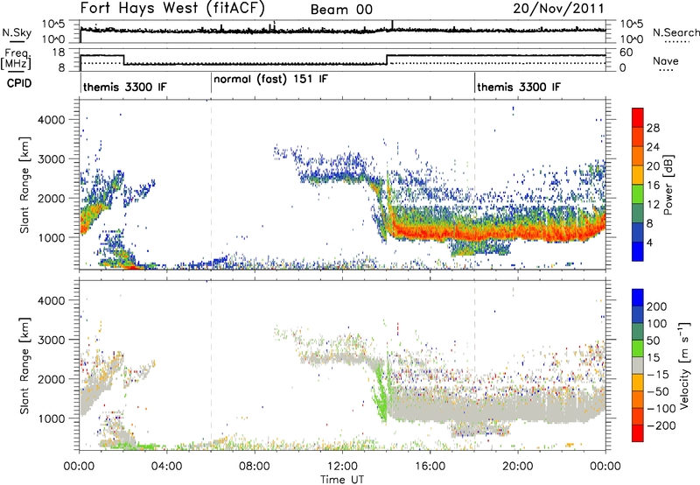Click the '60' Nave axis tick
This screenshot has height=485, width=700.
[x=626, y=53]
